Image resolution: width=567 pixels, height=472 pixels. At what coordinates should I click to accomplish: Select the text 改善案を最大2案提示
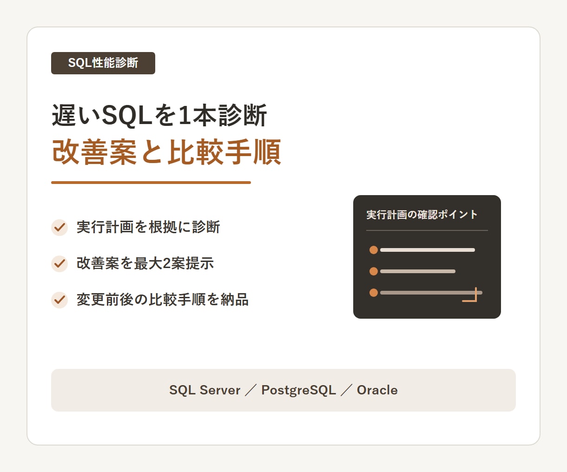click(145, 263)
